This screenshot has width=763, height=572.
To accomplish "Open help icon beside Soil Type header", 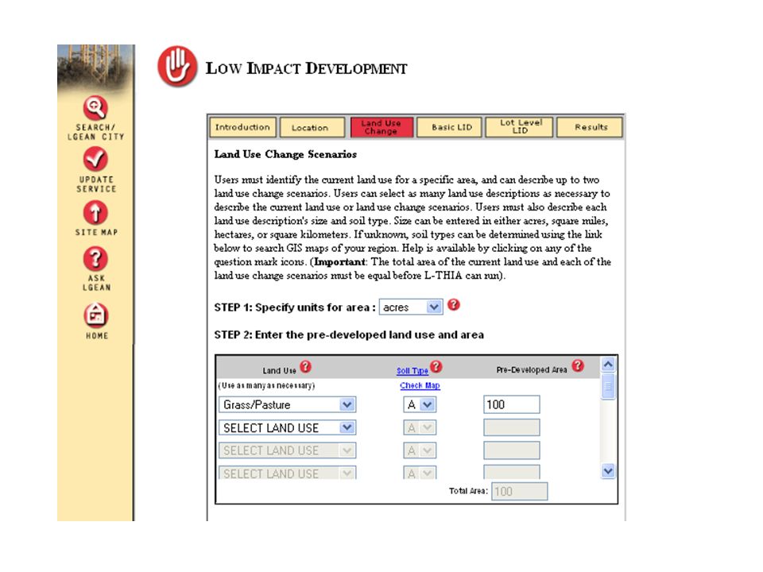I will [436, 366].
